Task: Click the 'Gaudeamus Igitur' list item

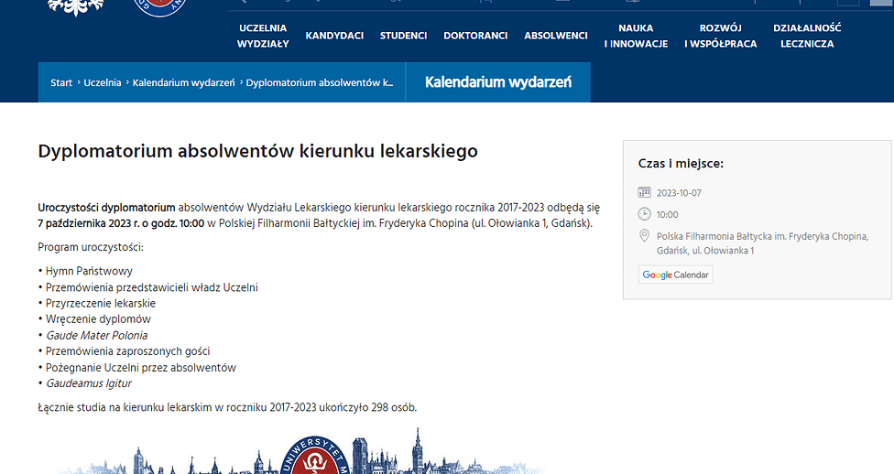Action: point(88,383)
